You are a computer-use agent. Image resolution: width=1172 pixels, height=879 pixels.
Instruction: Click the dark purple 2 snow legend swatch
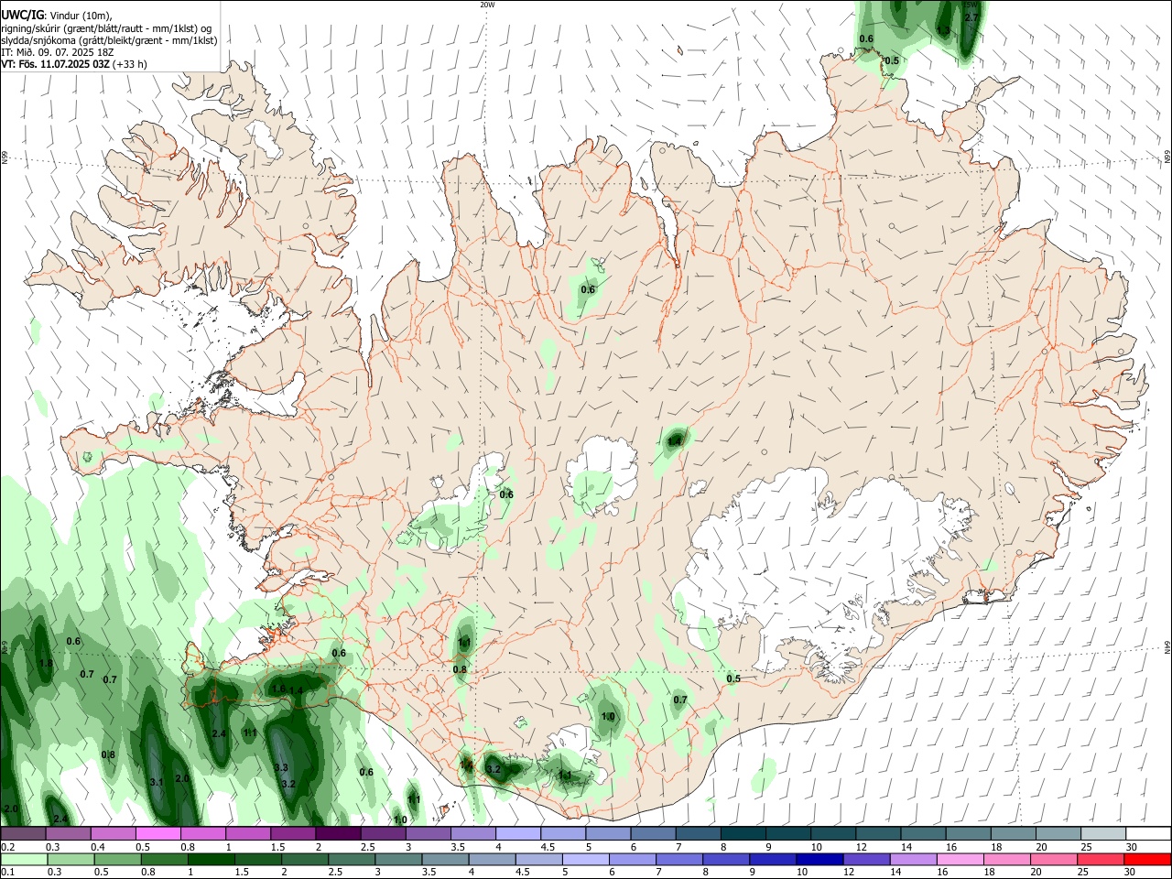338,833
